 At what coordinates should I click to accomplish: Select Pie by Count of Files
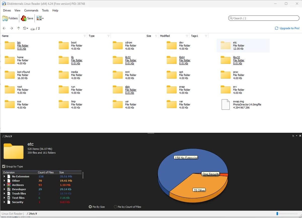point(116,207)
